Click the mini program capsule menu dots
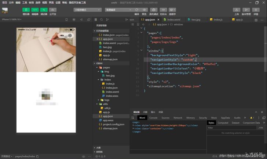The image size is (267, 159). 62,35
